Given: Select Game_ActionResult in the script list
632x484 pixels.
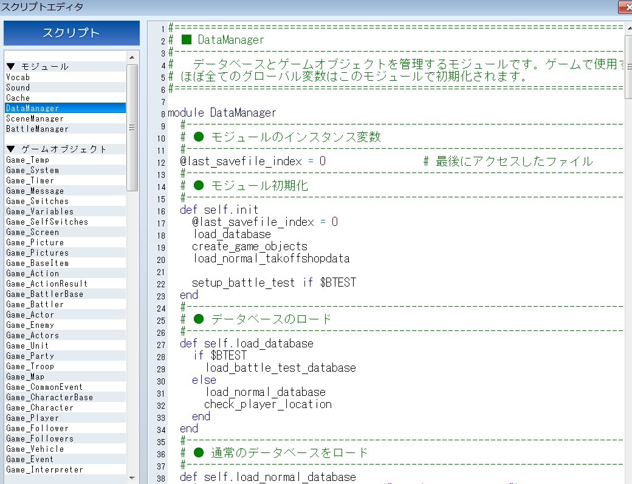Looking at the screenshot, I should [65, 284].
